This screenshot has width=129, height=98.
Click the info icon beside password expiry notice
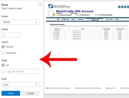click(x=57, y=15)
